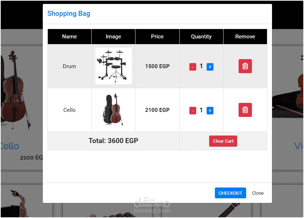
Task: Open the Drum product image
Action: pos(114,66)
